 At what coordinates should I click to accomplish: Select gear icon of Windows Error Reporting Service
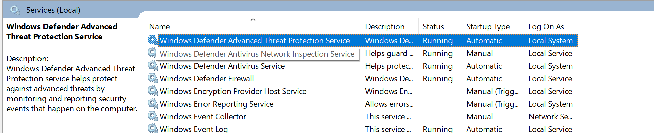pyautogui.click(x=153, y=104)
